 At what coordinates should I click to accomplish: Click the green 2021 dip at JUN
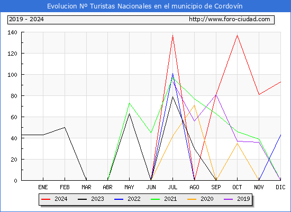click(x=151, y=132)
